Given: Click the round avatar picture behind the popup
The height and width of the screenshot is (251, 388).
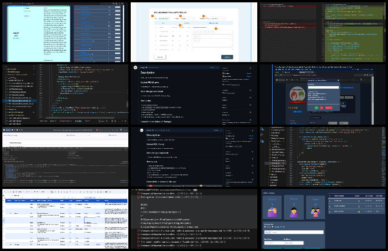Looking at the screenshot, I should (298, 94).
